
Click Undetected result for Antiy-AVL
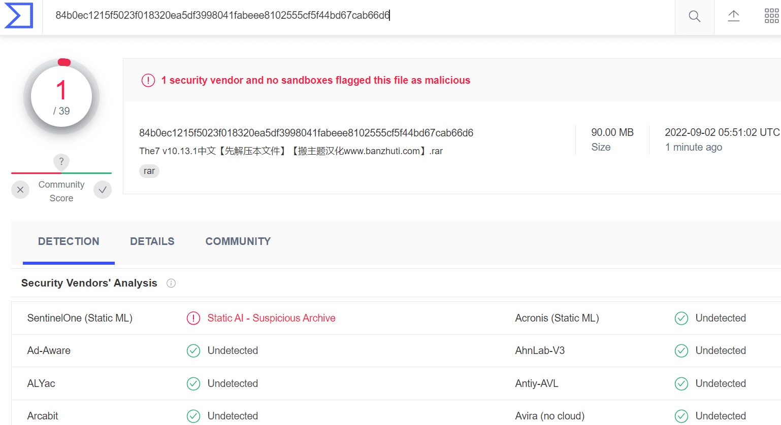click(721, 383)
